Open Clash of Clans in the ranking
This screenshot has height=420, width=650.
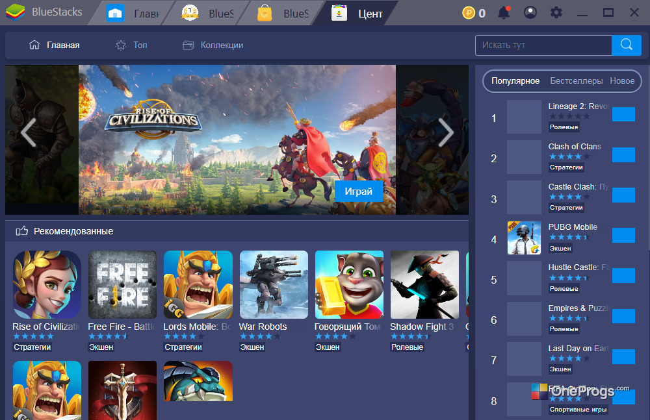(575, 147)
